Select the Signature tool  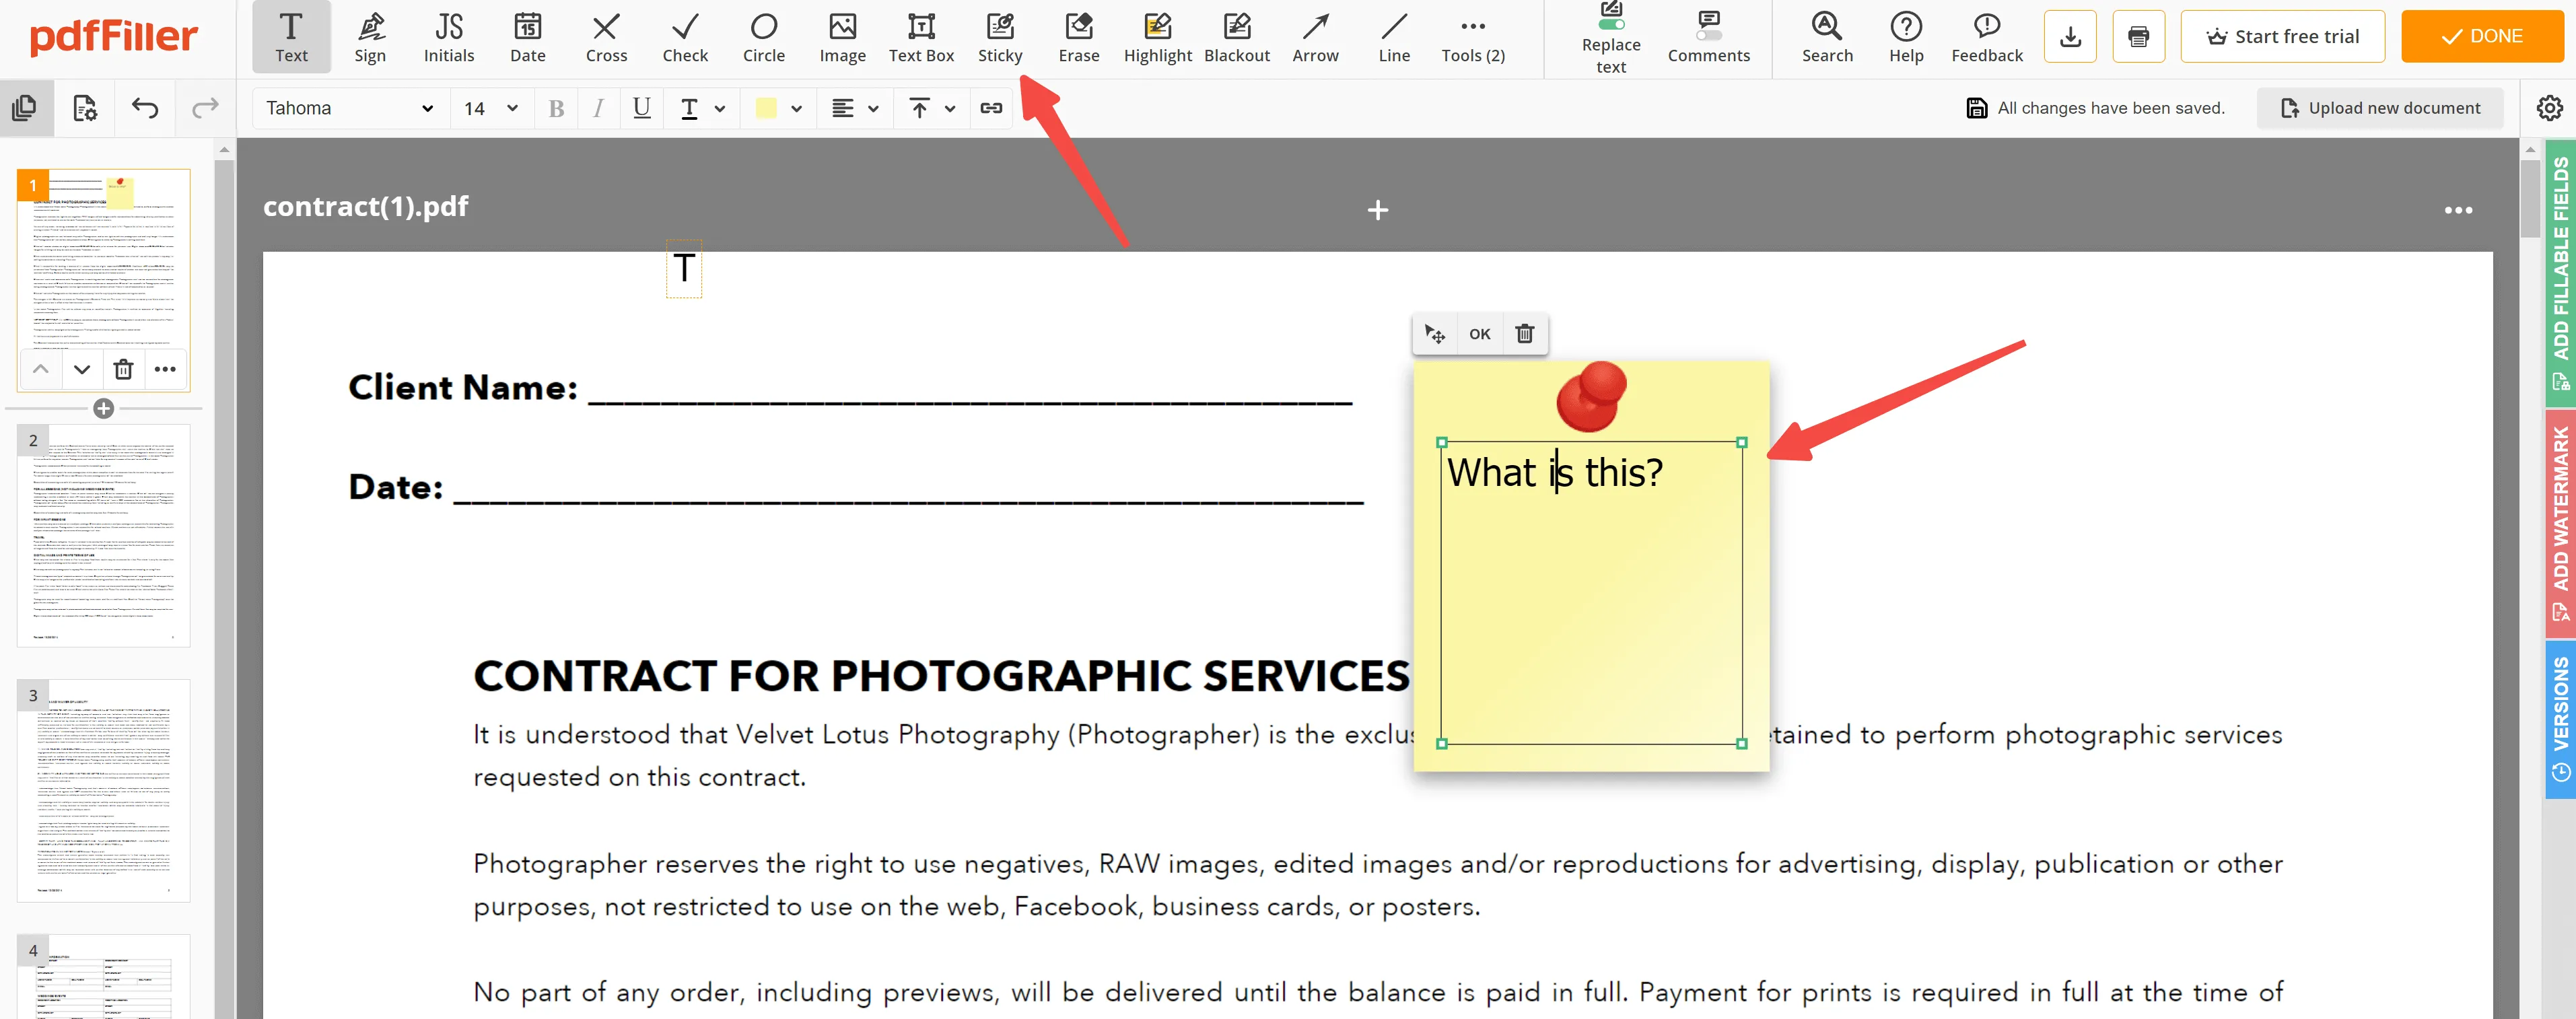(x=368, y=36)
